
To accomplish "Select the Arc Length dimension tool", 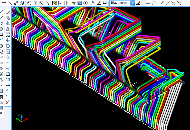I will coord(16,3).
